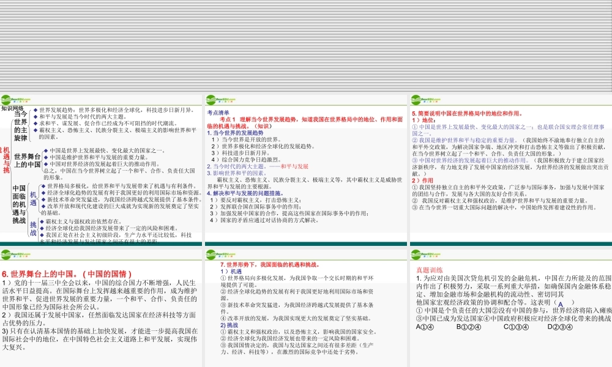Screen dimensions: 612x367
Task: Click line 2）世界多极化和经济全球化的发展趋势
Action: point(263,146)
